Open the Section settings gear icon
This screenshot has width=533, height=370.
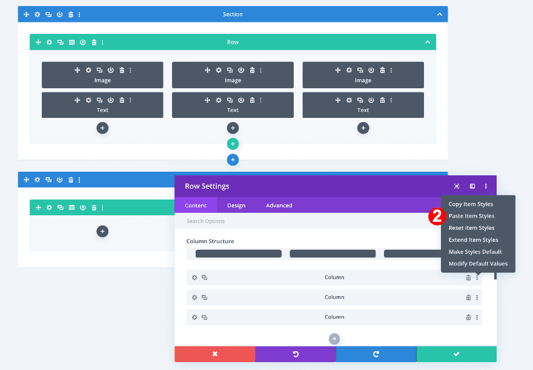click(x=37, y=14)
